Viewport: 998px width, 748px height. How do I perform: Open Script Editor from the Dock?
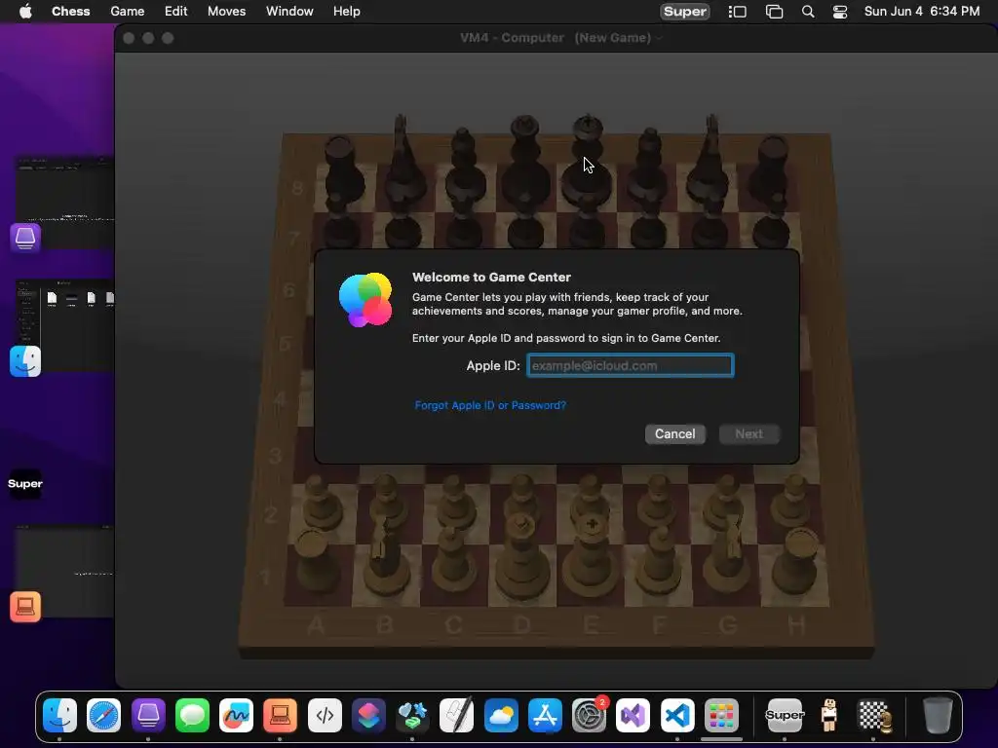(457, 716)
